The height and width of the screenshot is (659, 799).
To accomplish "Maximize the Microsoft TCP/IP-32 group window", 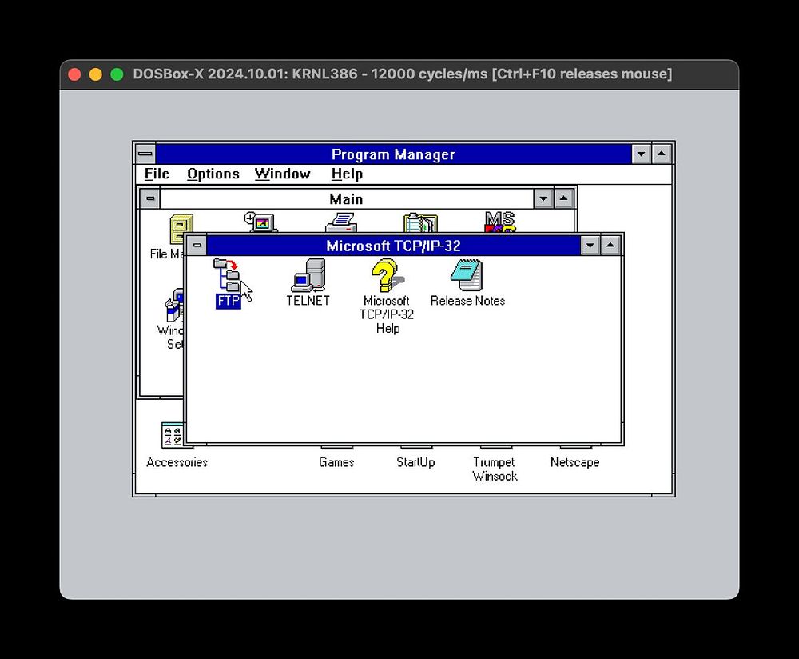I will (610, 246).
